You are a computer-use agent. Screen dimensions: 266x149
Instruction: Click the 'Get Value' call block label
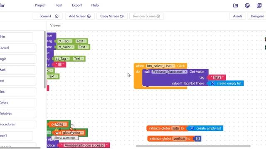coord(197,72)
